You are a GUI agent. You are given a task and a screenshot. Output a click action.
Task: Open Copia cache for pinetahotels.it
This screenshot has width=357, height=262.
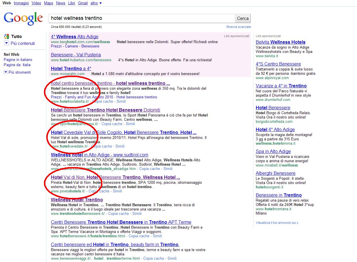click(99, 191)
